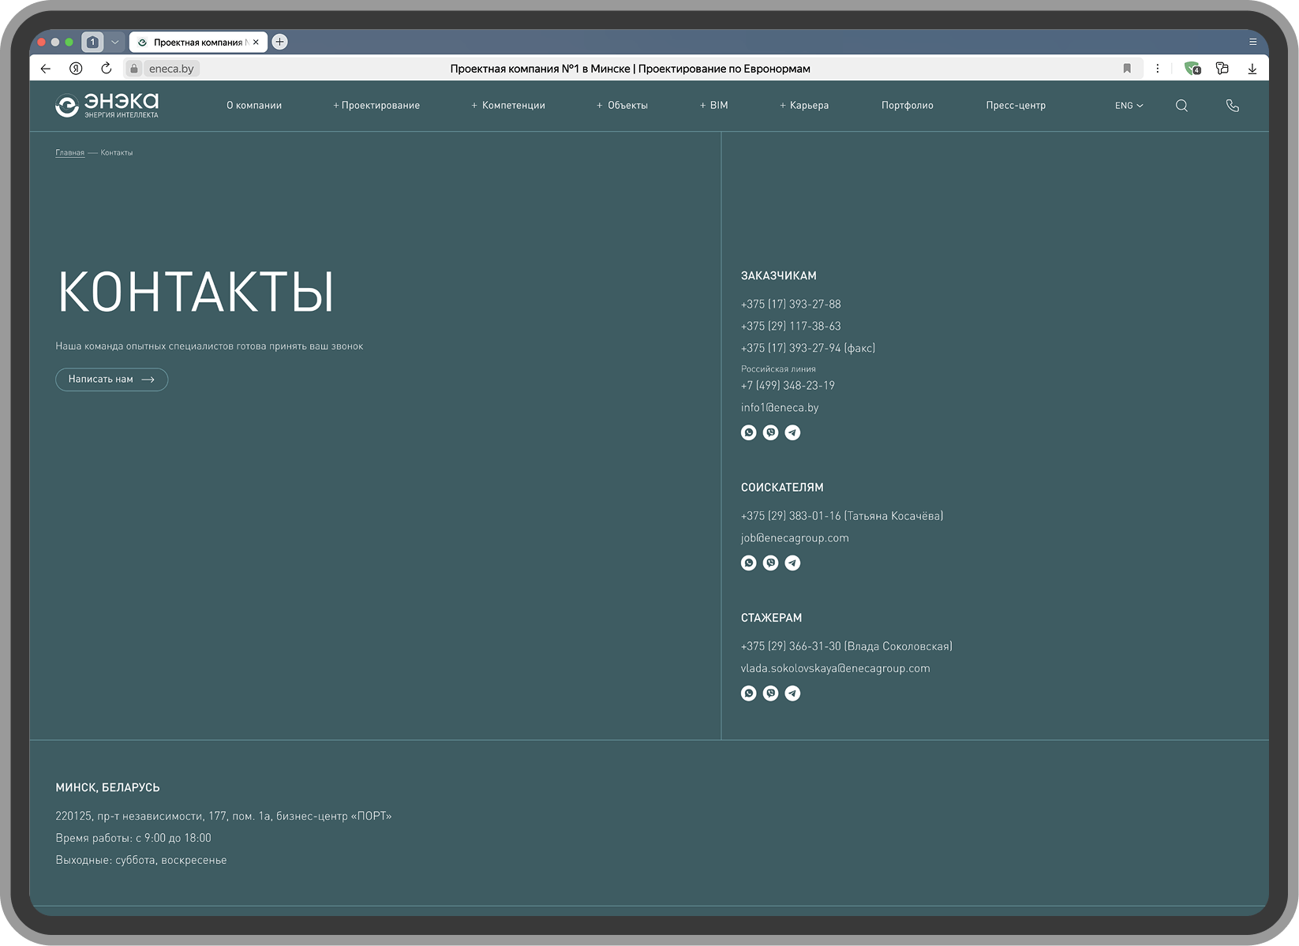Screen dimensions: 1299x946
Task: Click the lock site security icon
Action: click(x=134, y=69)
